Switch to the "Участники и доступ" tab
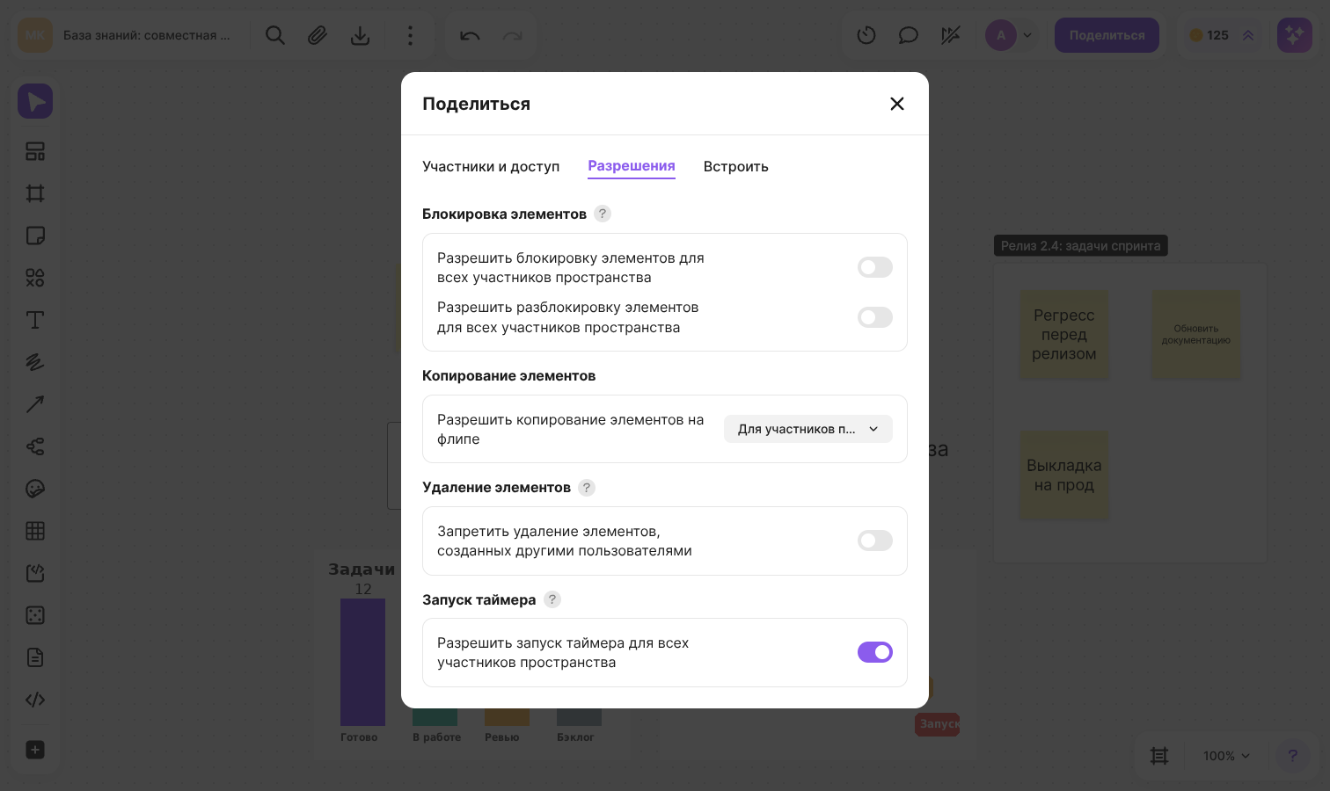 [x=491, y=166]
